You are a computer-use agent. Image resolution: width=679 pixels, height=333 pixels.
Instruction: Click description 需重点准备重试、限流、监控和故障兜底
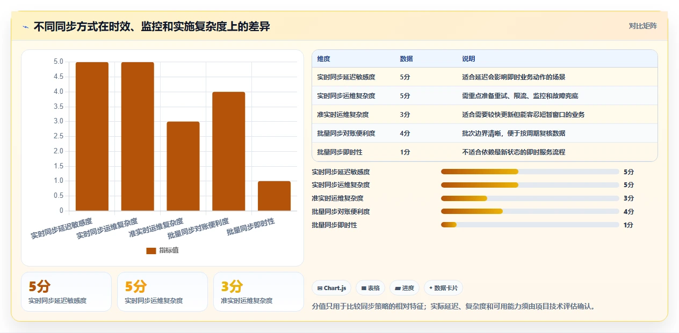(520, 96)
